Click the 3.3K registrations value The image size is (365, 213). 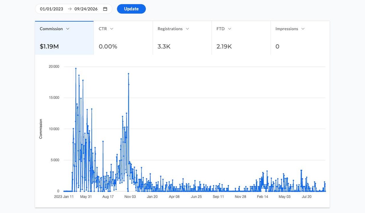164,47
